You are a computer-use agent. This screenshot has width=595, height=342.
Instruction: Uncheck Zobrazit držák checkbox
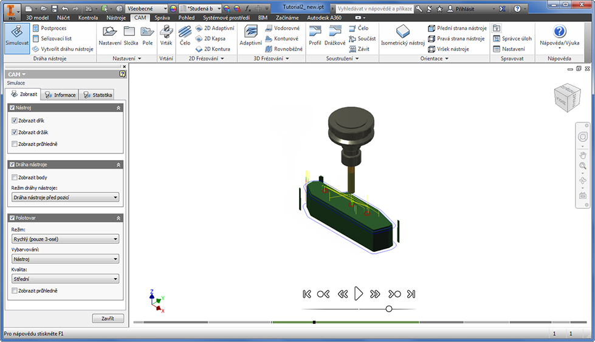(x=15, y=132)
